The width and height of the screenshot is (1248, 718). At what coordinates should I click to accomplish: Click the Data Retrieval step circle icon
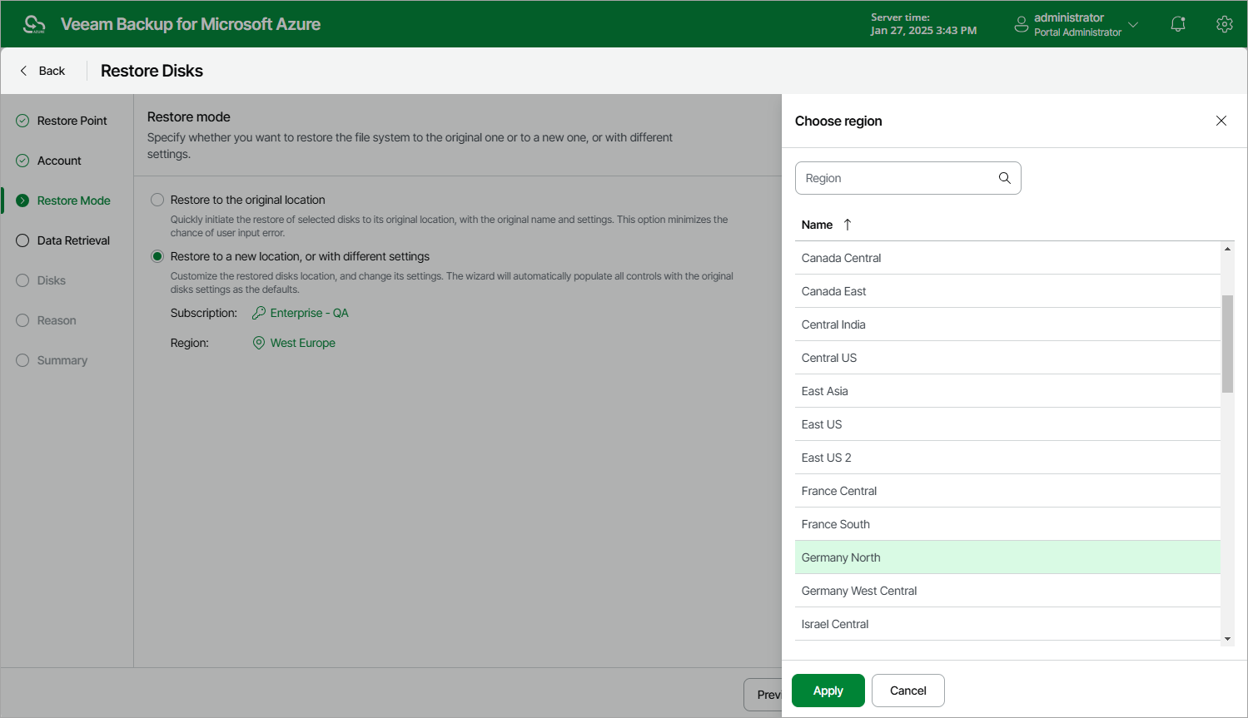click(22, 240)
